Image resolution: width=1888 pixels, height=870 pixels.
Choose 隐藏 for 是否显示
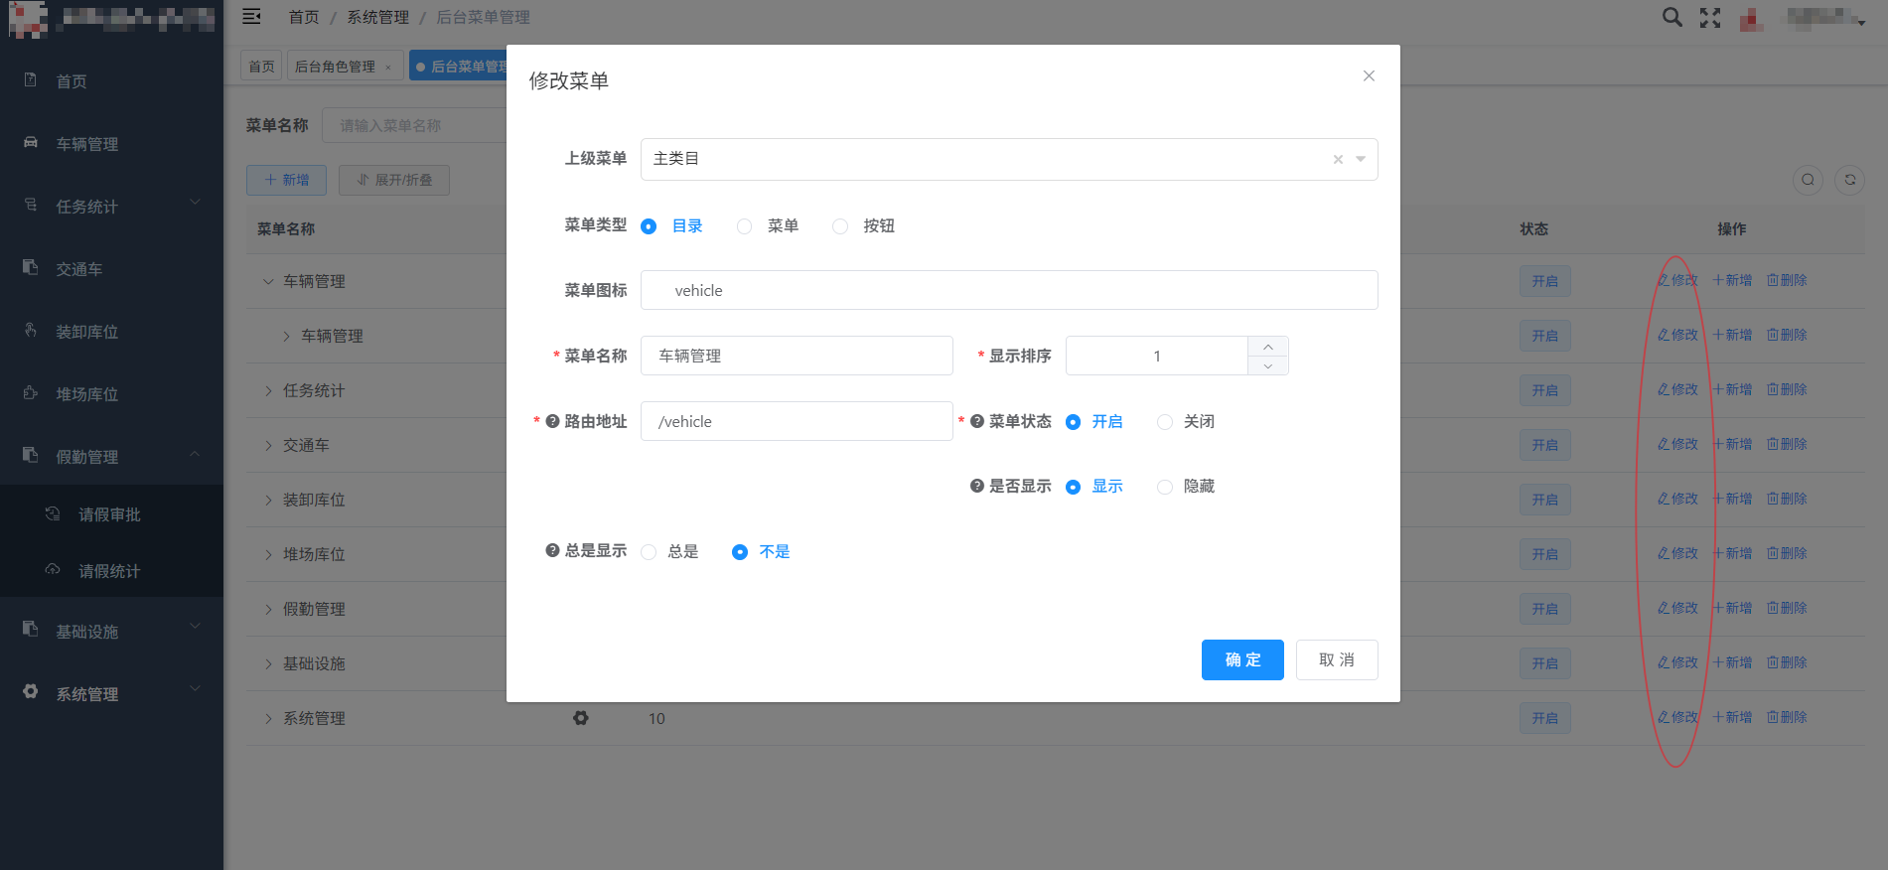pyautogui.click(x=1165, y=487)
